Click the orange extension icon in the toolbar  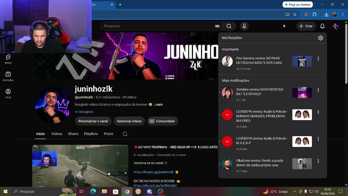pos(306,14)
